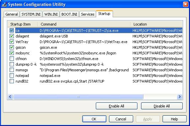This screenshot has height=126, width=190.
Task: Enable the ctfmon startup checkbox
Action: coord(12,59)
